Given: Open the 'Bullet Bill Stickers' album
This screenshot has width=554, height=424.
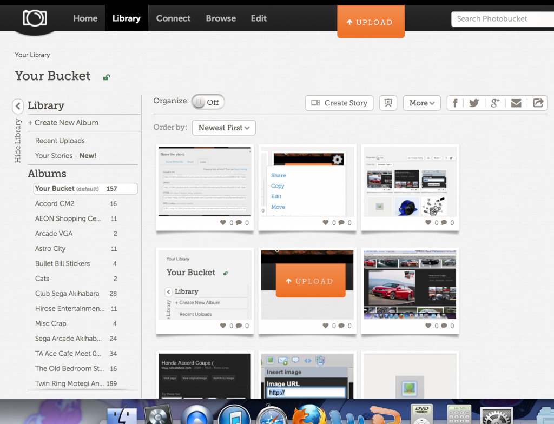Looking at the screenshot, I should pyautogui.click(x=76, y=263).
